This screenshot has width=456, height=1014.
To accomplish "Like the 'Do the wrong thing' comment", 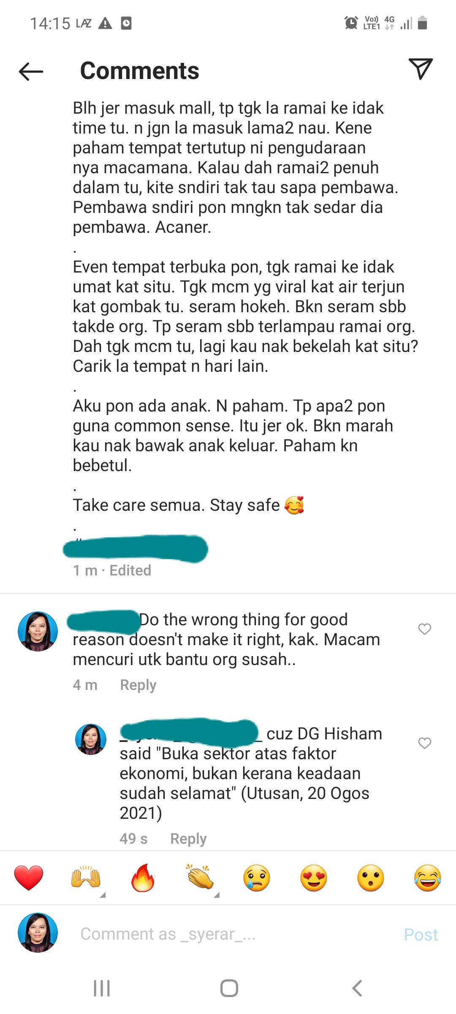I will click(425, 629).
